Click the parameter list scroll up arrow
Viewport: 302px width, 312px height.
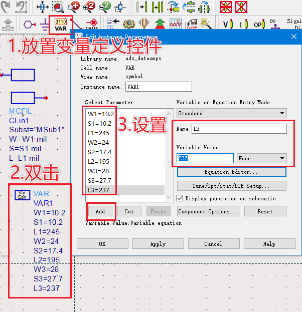click(x=169, y=114)
